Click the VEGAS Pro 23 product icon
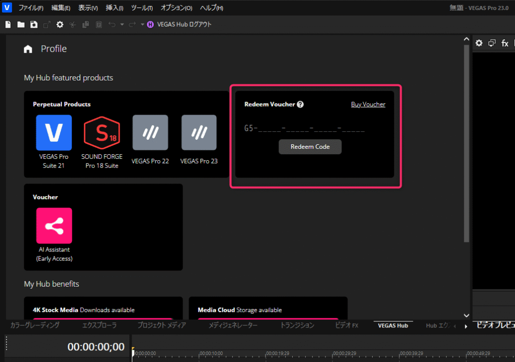Viewport: 515px width, 362px height. 199,133
